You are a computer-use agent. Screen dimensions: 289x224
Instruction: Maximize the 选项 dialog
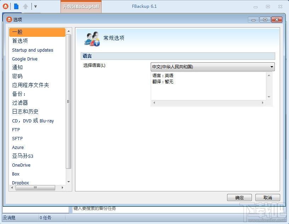click(x=265, y=20)
